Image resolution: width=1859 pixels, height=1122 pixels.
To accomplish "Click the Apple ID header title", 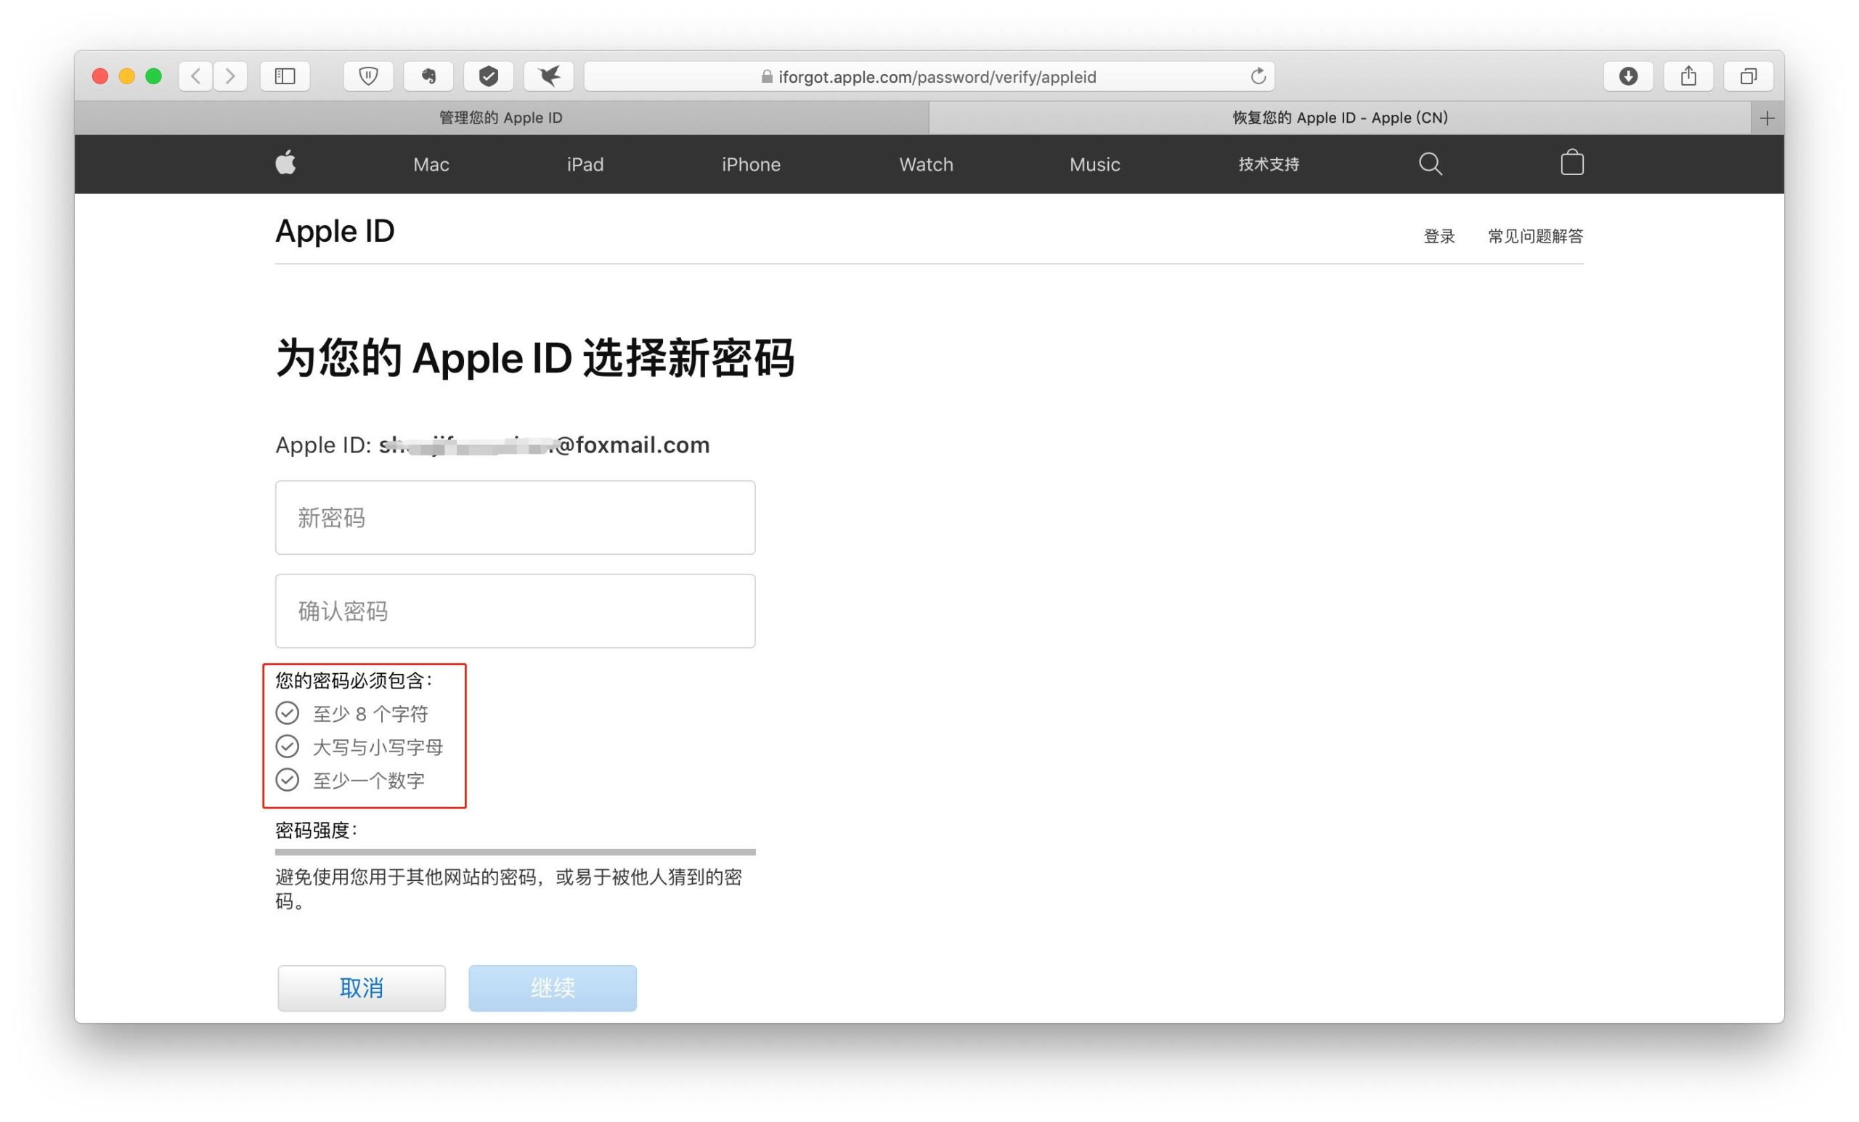I will click(x=335, y=232).
